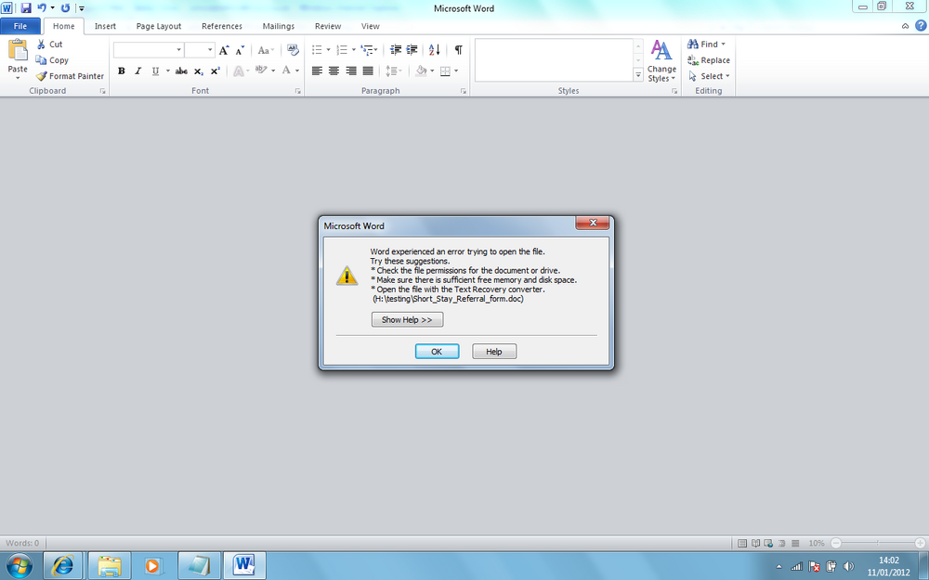Image resolution: width=929 pixels, height=580 pixels.
Task: Click the Windows Start button
Action: pos(19,566)
